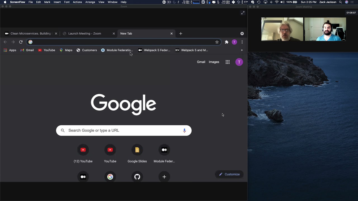358x201 pixels.
Task: Open the Customers bookmark
Action: [x=87, y=50]
